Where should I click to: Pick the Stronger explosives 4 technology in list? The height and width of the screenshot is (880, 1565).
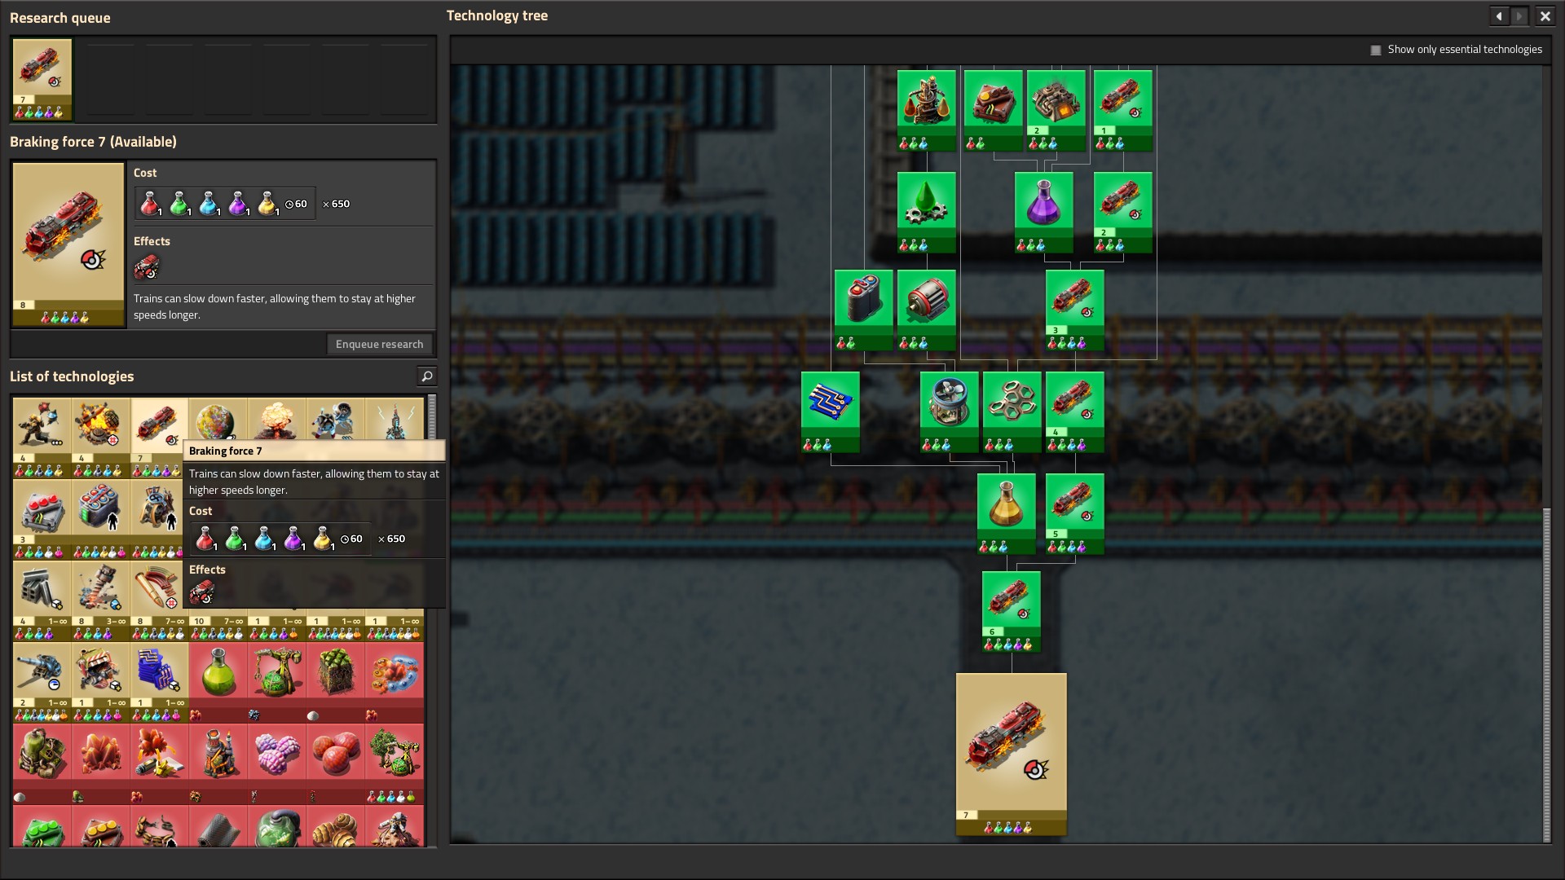click(x=101, y=438)
